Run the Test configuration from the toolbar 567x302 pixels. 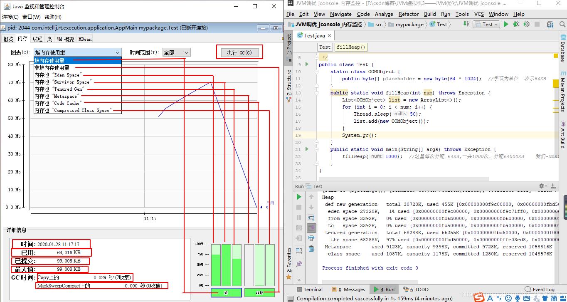506,24
